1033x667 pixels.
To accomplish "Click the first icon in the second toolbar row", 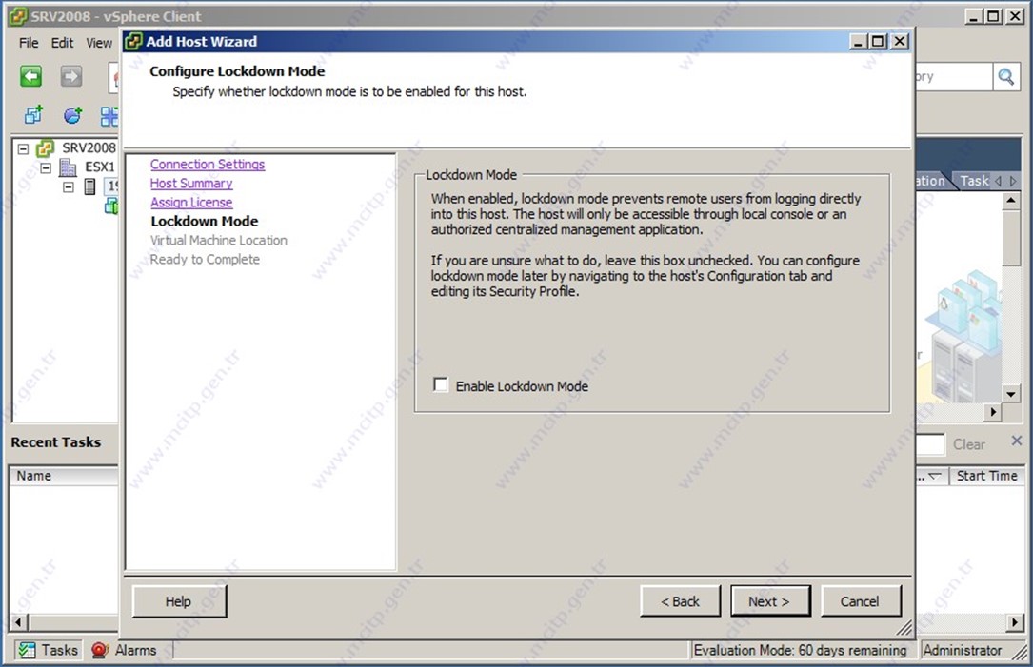I will [x=33, y=116].
